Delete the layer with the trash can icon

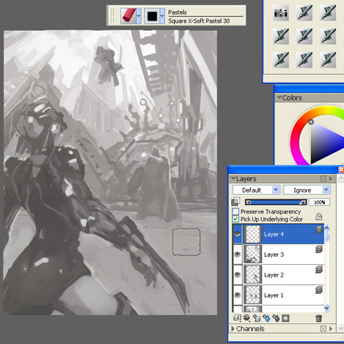[319, 319]
